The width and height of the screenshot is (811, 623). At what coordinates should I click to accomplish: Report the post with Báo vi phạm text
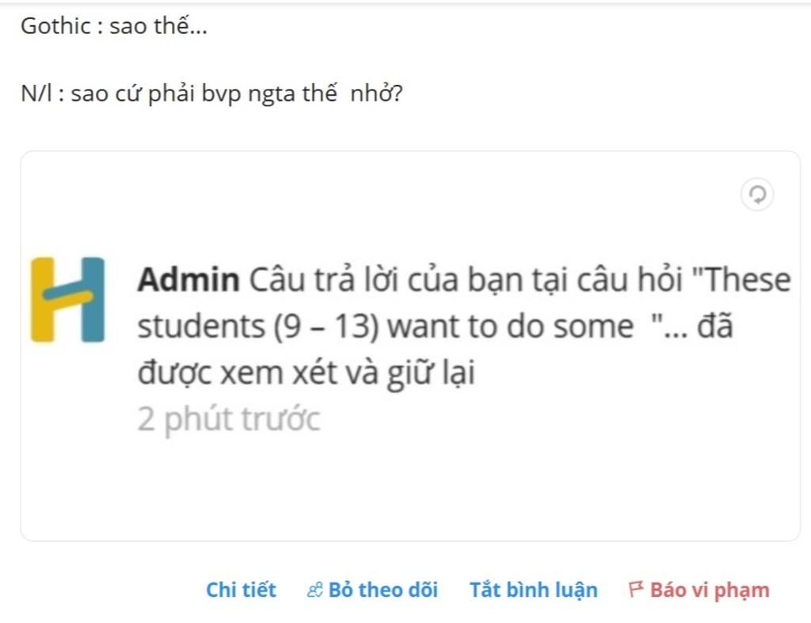(710, 590)
